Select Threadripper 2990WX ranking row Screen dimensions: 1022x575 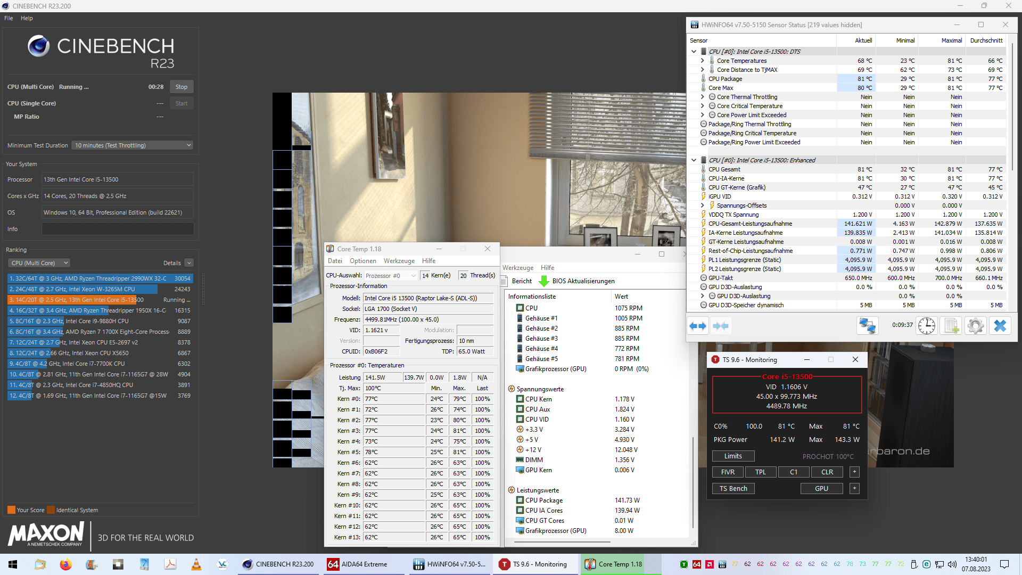pyautogui.click(x=100, y=278)
